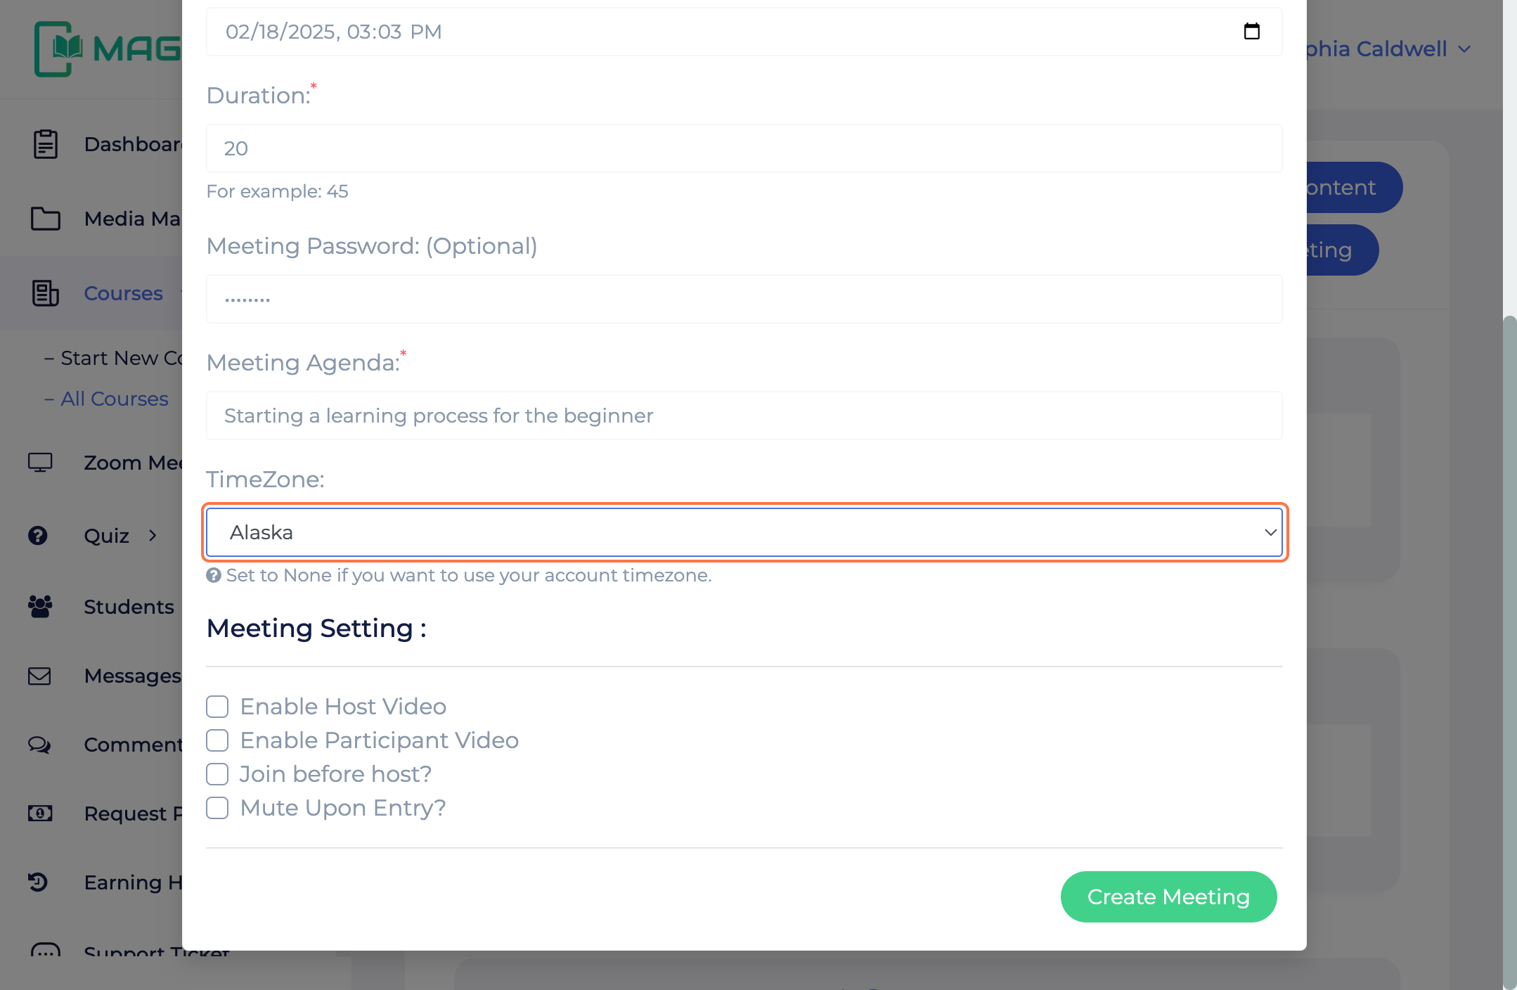
Task: Open the TimeZone dropdown showing Alaska
Action: coord(744,532)
